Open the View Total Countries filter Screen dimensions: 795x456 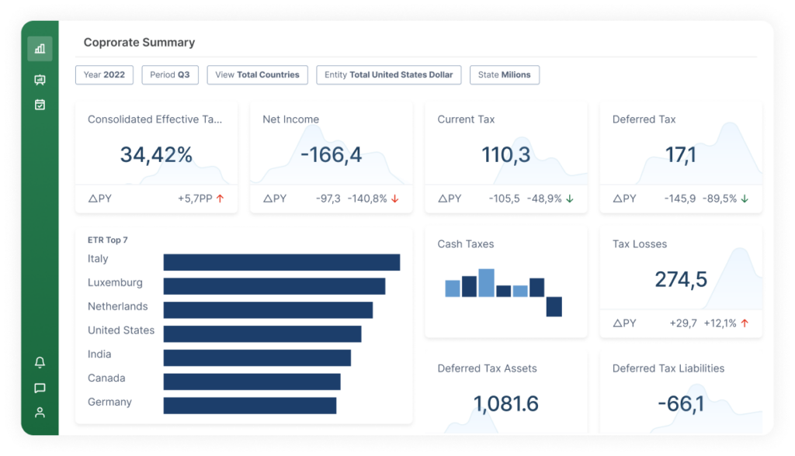click(x=257, y=74)
